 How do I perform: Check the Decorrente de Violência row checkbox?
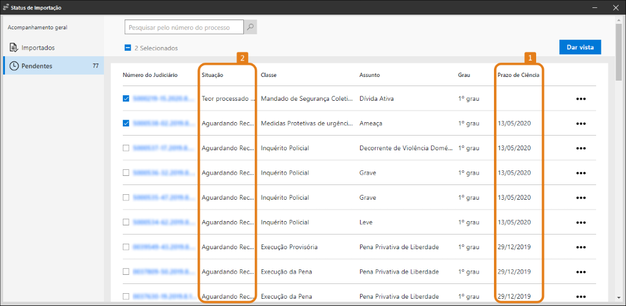tap(126, 148)
